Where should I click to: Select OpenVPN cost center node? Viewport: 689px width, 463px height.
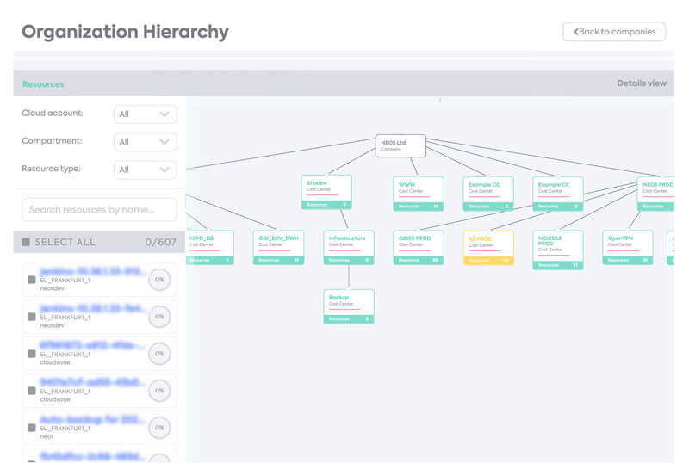coord(628,247)
